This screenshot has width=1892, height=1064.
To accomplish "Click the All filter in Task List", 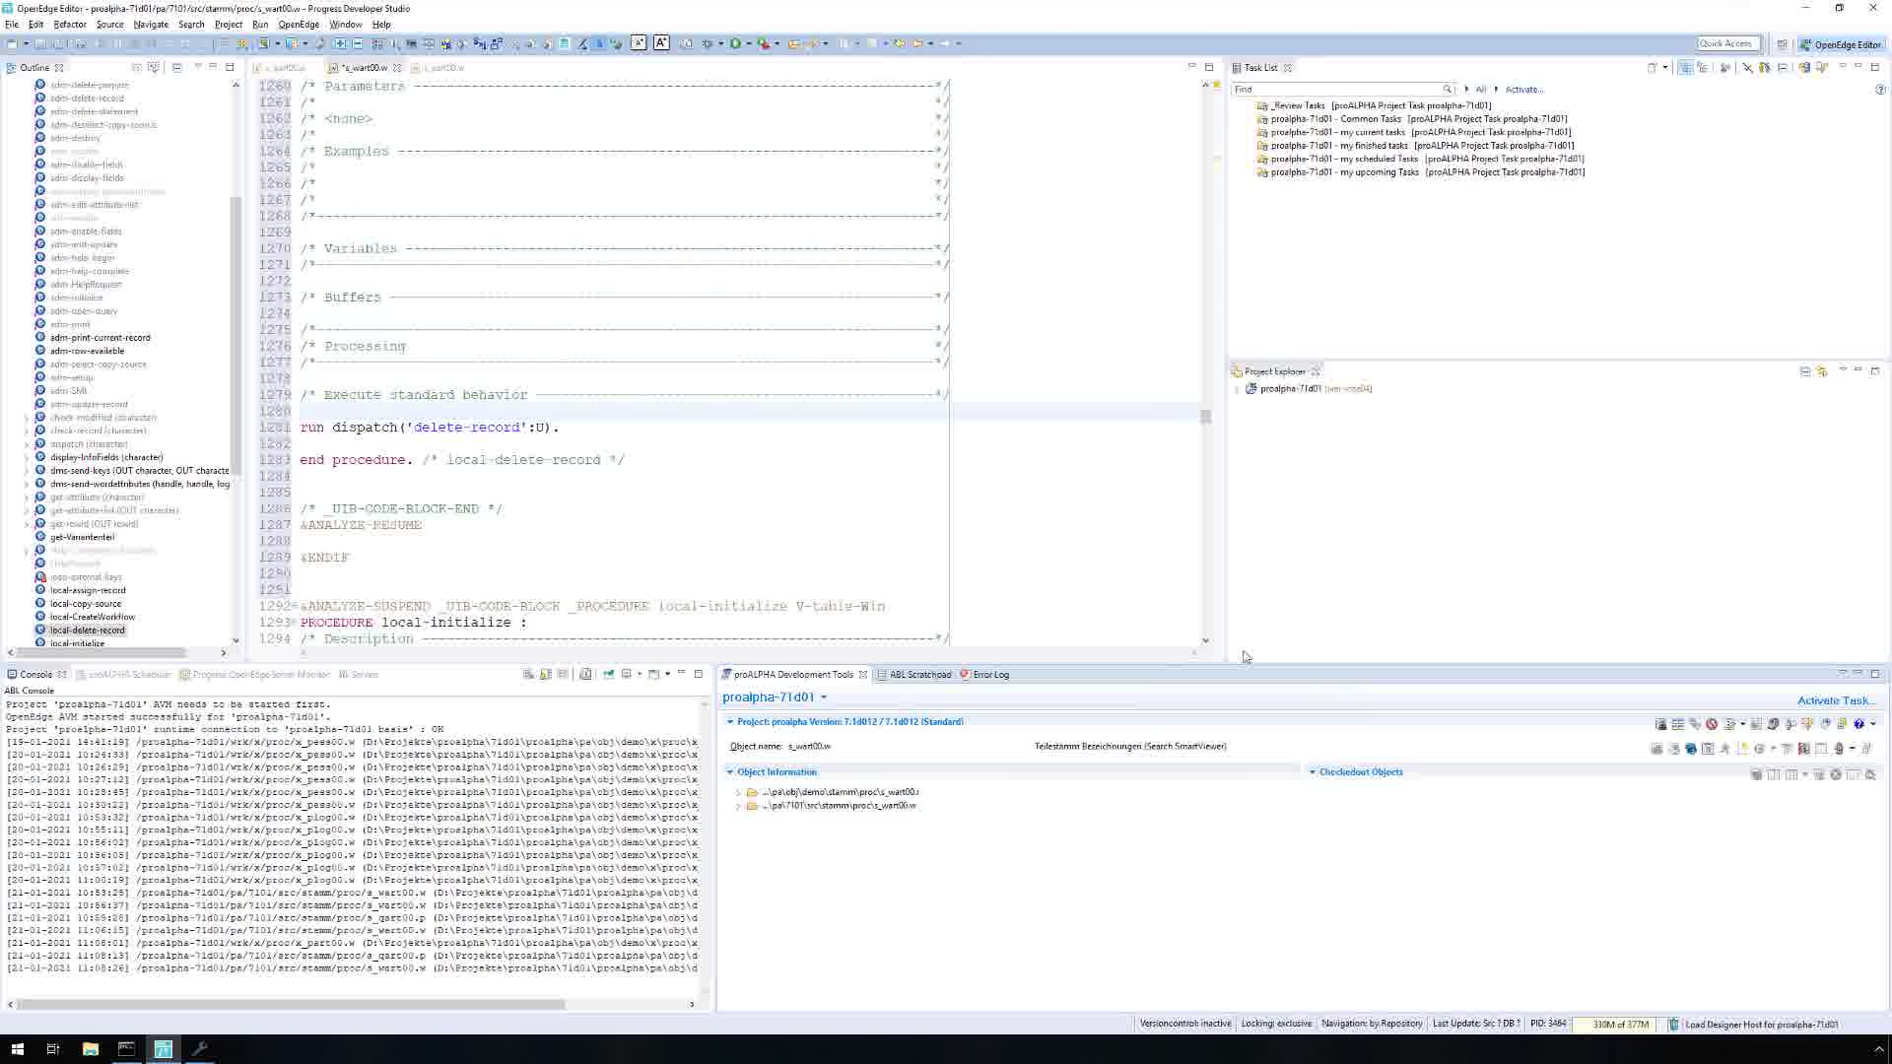I will pos(1480,90).
